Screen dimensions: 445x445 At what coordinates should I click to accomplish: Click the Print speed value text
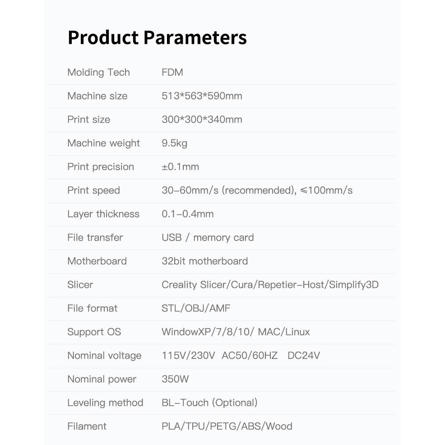(x=257, y=190)
